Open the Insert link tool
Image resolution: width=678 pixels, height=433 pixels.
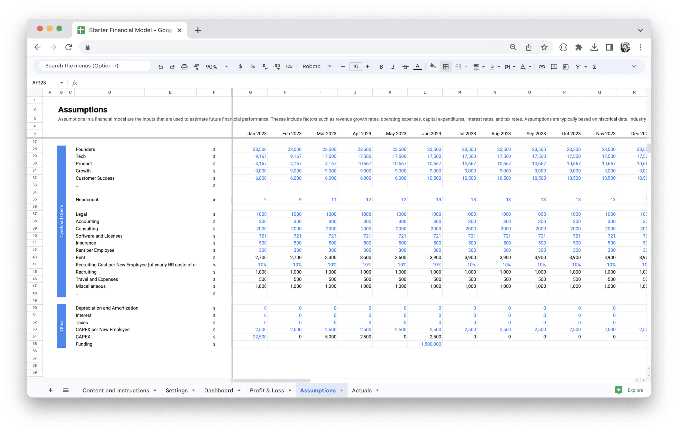[542, 66]
